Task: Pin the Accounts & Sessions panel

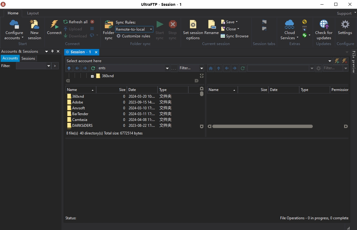Action: (52, 51)
